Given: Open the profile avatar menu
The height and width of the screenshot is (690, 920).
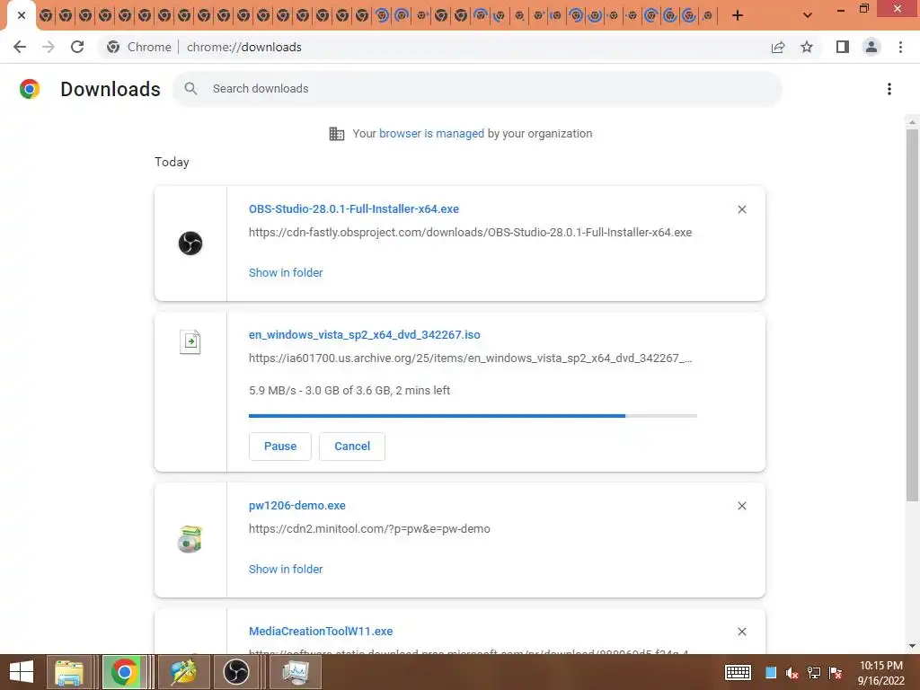Looking at the screenshot, I should click(x=871, y=47).
